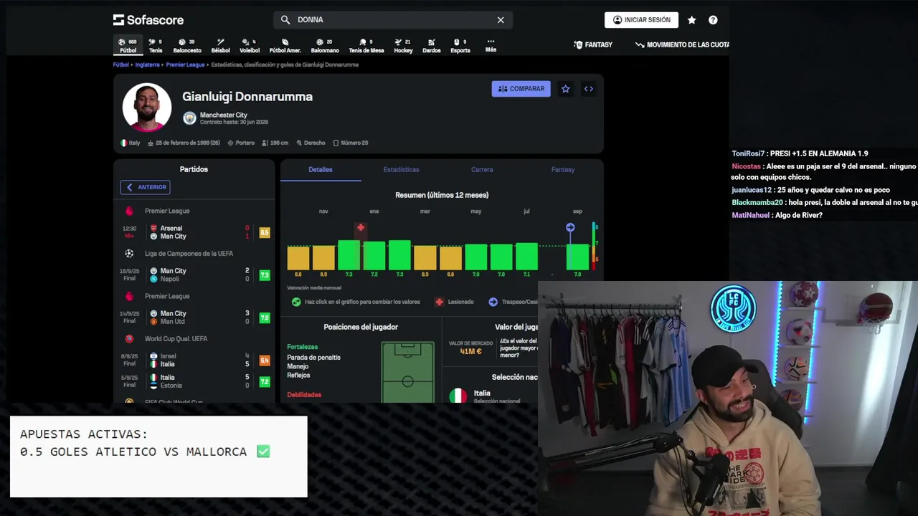
Task: Click the World Cup Qual. UEFA header
Action: coord(176,338)
